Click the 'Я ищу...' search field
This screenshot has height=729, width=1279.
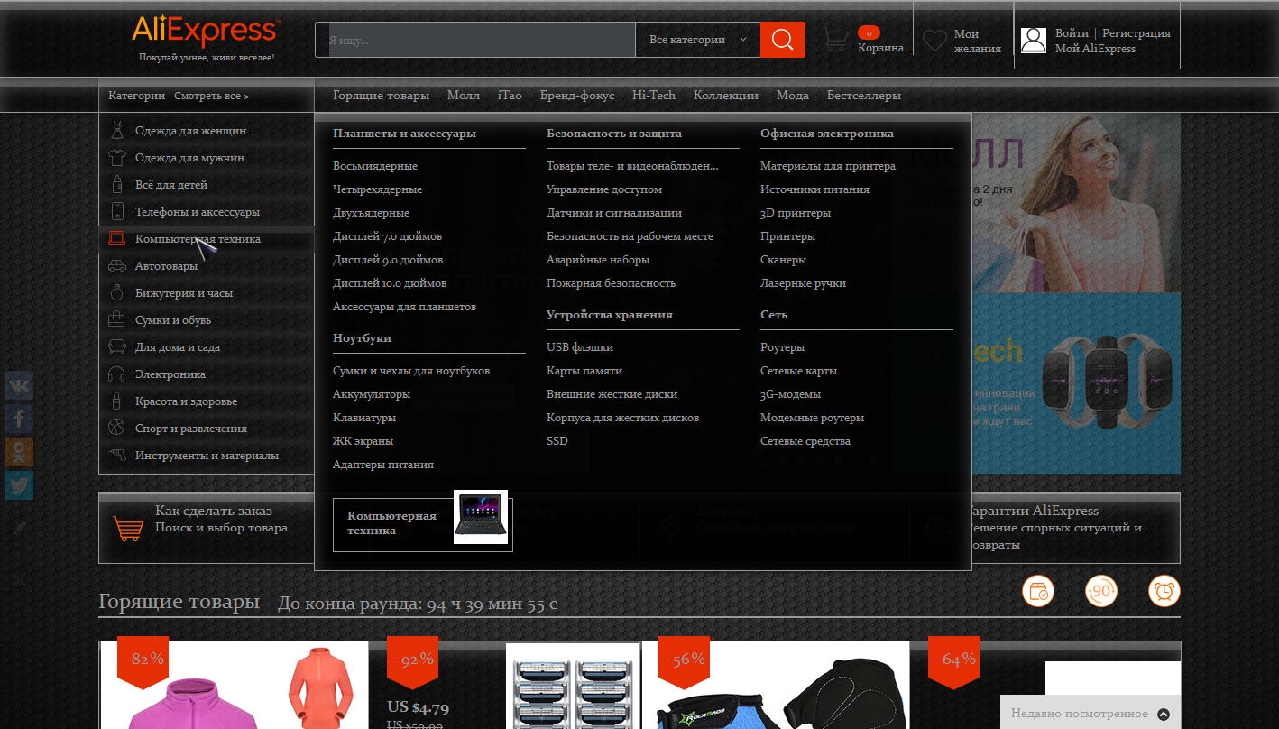click(x=475, y=40)
